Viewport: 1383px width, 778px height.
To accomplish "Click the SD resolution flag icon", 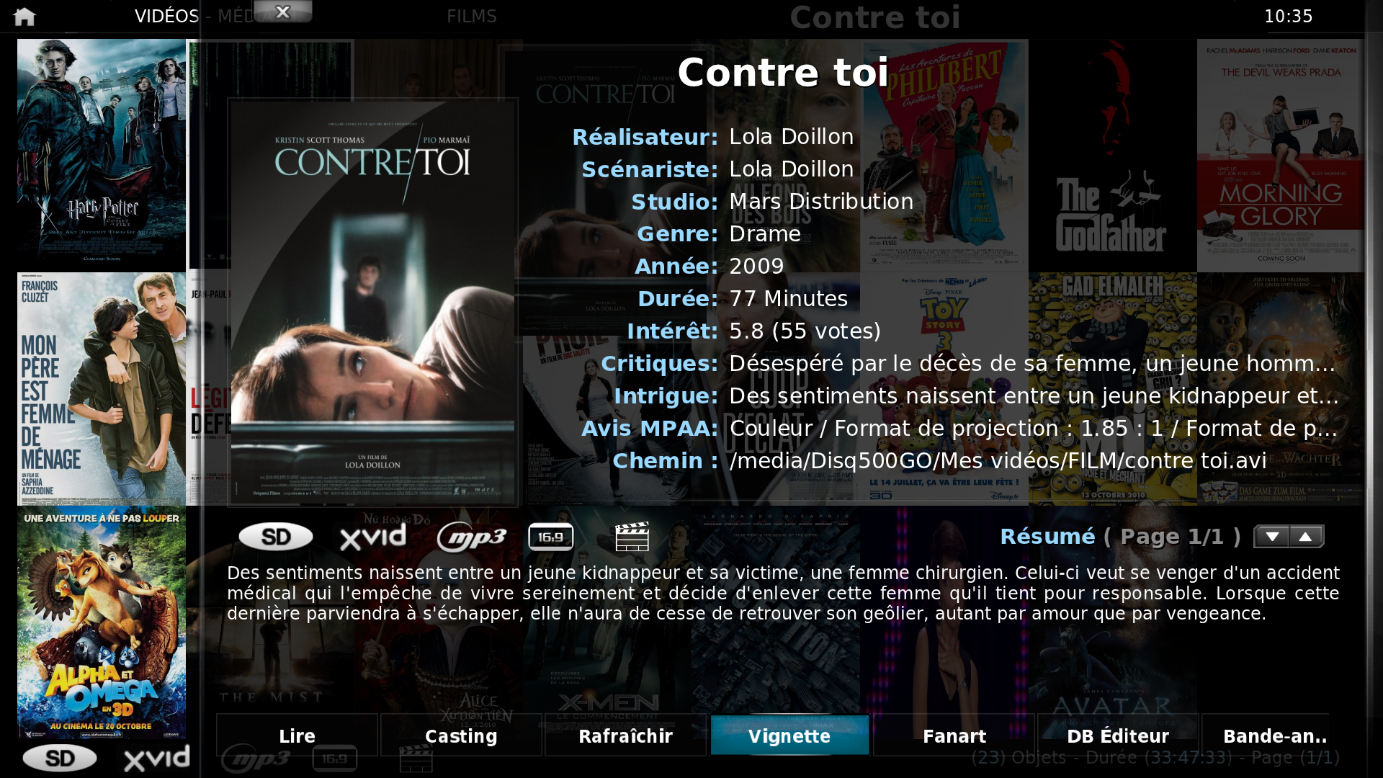I will pyautogui.click(x=276, y=537).
